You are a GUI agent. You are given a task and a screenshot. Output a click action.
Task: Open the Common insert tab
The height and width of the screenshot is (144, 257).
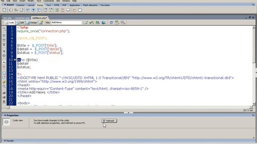point(20,5)
